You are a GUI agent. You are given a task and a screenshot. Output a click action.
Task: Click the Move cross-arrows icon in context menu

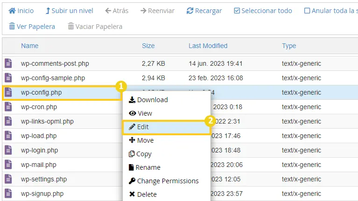point(132,140)
